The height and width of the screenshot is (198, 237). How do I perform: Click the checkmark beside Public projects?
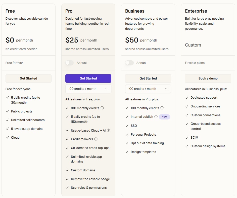pos(7,111)
